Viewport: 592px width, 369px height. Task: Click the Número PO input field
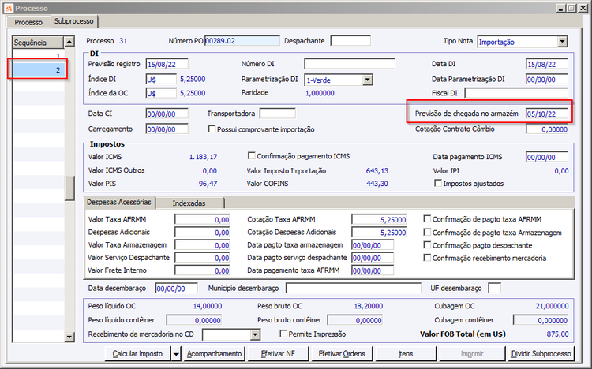coord(242,41)
